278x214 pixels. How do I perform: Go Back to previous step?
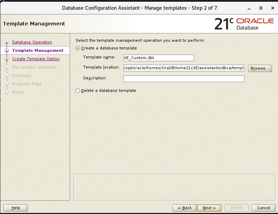click(x=185, y=208)
